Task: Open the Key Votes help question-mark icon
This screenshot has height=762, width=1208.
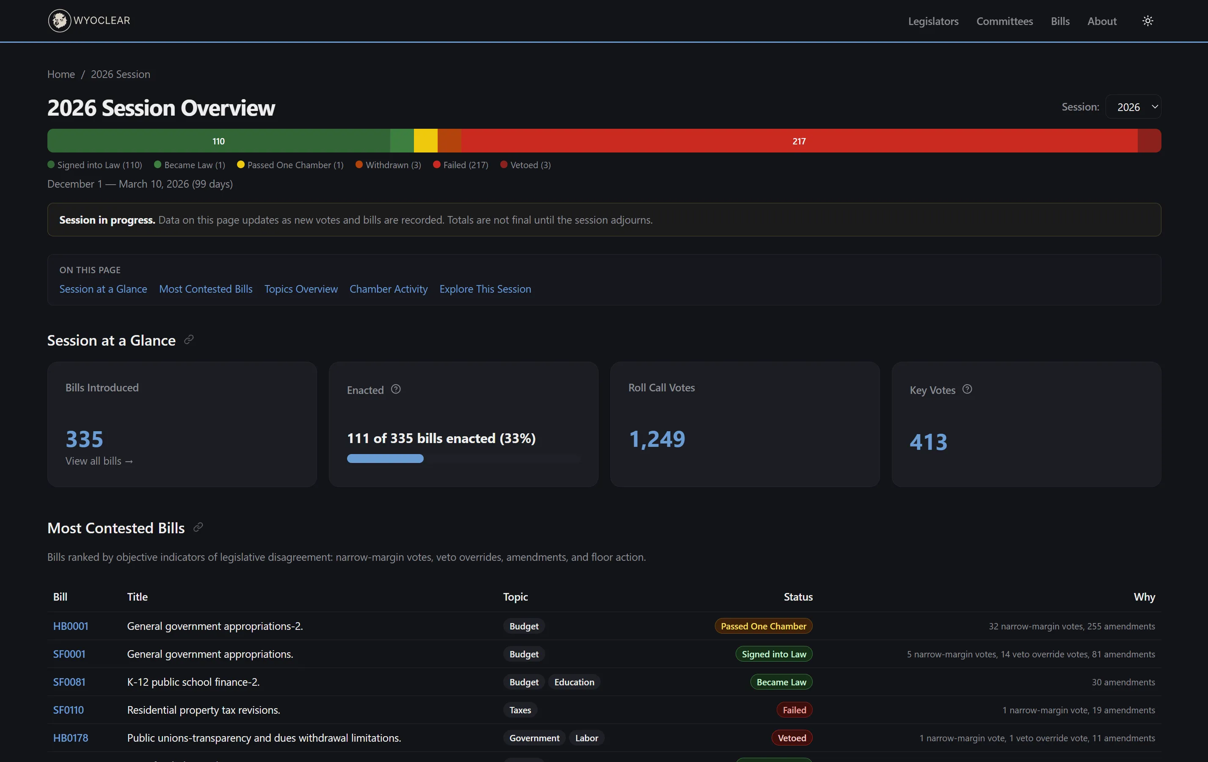Action: tap(967, 389)
